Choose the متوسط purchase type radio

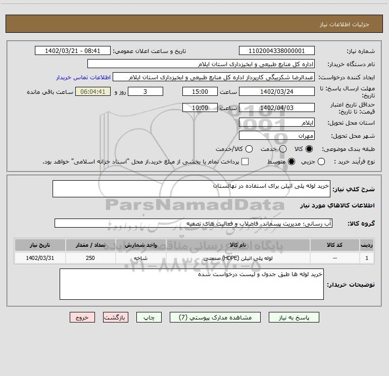coord(291,162)
